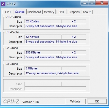The width and height of the screenshot is (109, 108).
Task: Switch to the Graphics tab
Action: [74, 12]
